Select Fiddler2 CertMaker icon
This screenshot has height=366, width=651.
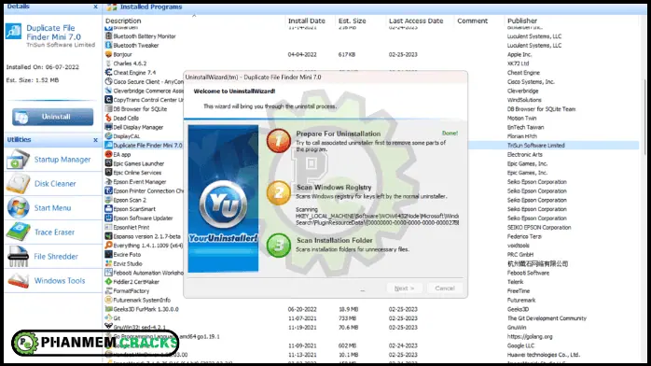108,282
